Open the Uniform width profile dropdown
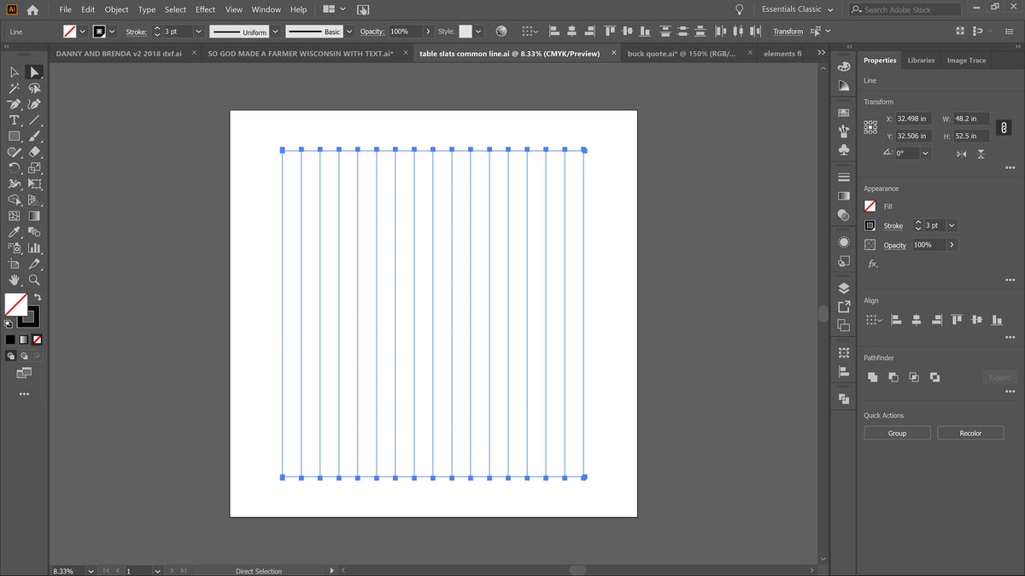Image resolution: width=1025 pixels, height=576 pixels. 275,32
